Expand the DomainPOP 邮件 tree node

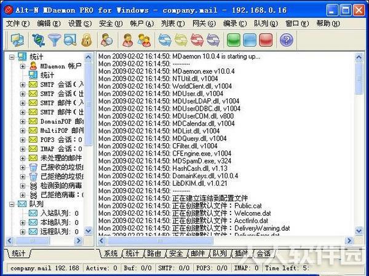click(x=23, y=122)
